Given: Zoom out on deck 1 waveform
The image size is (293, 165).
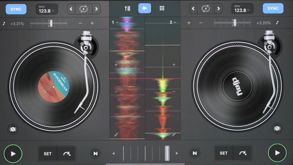Looking at the screenshot, I should tap(116, 92).
